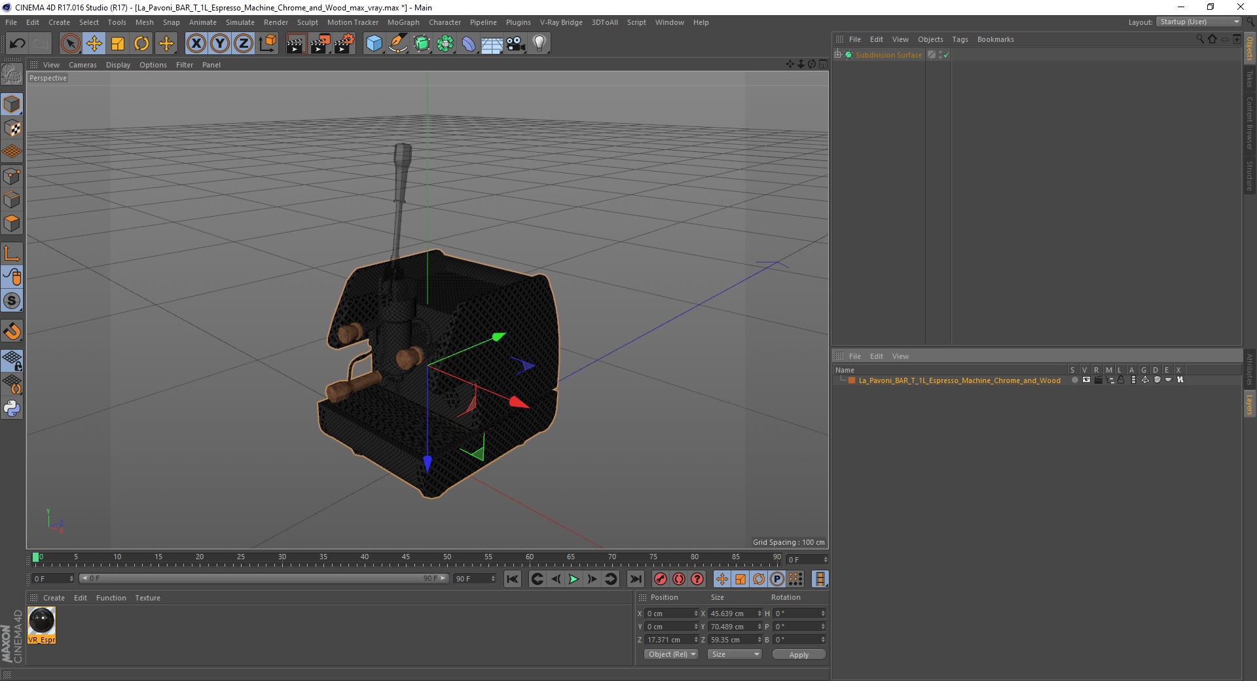Image resolution: width=1257 pixels, height=681 pixels.
Task: Open the Python script icon
Action: [x=12, y=409]
